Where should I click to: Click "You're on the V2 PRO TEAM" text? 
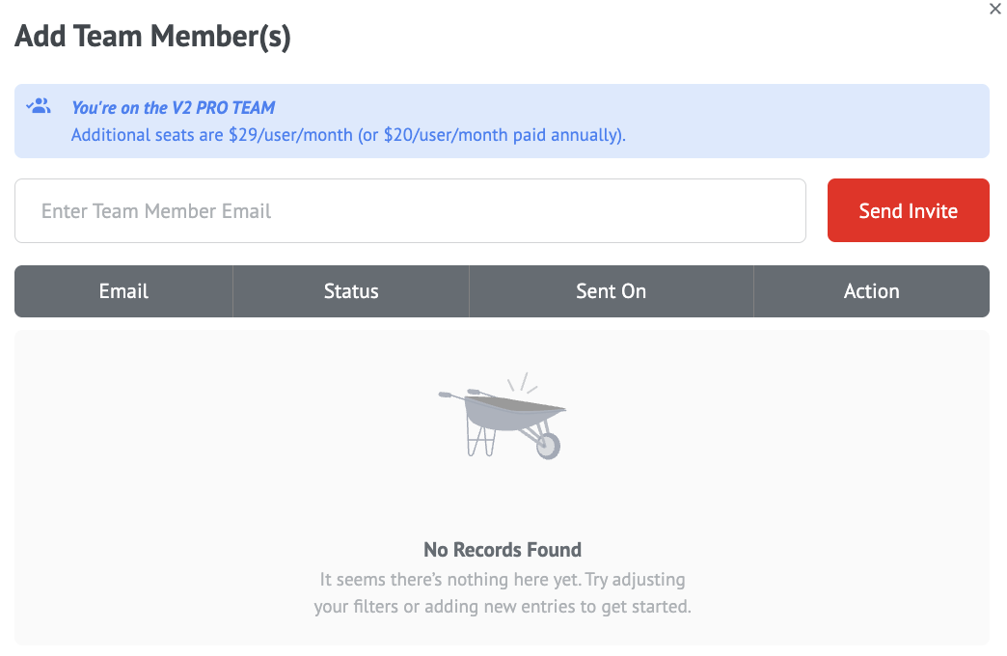click(173, 108)
